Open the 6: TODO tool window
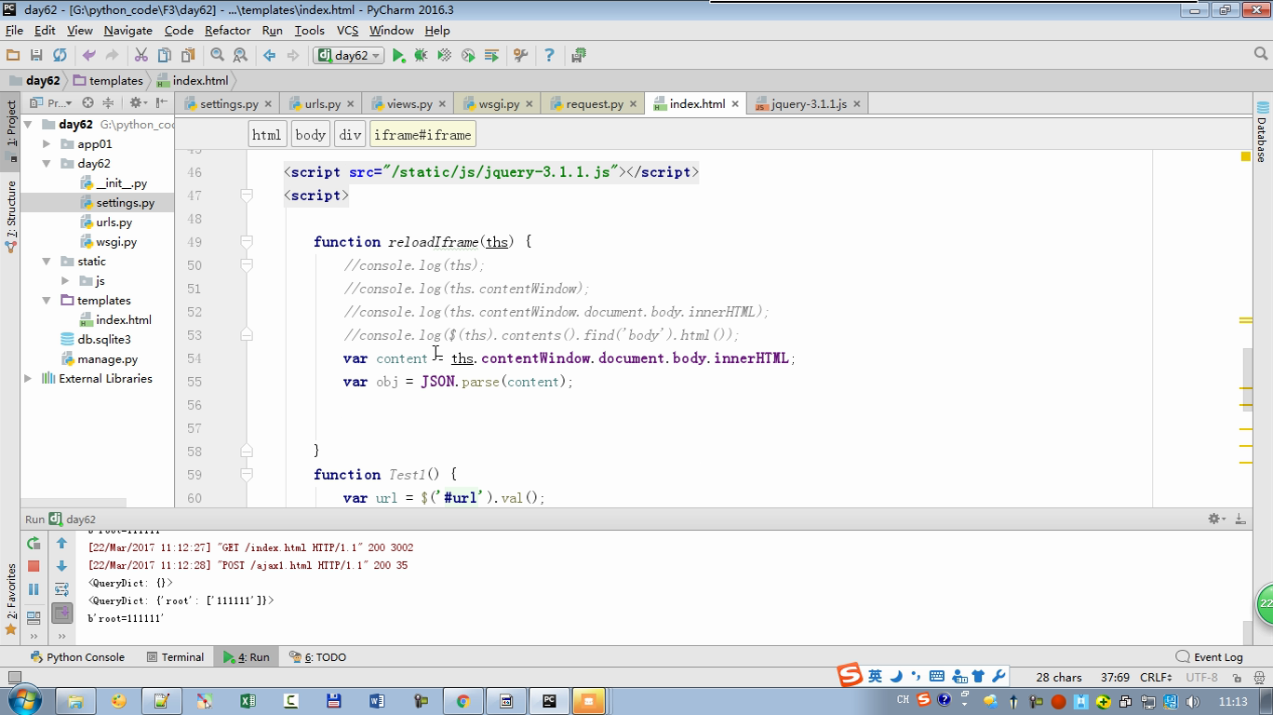The width and height of the screenshot is (1273, 715). click(317, 657)
